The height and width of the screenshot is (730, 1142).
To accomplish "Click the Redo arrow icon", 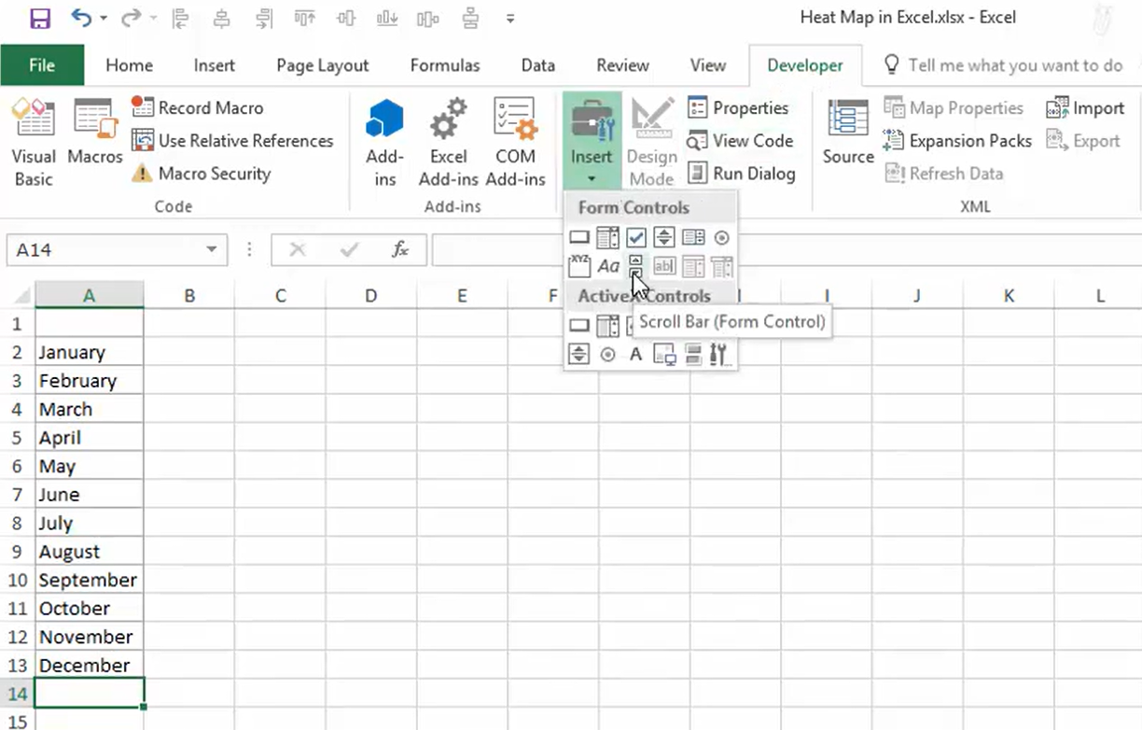I will click(x=131, y=18).
